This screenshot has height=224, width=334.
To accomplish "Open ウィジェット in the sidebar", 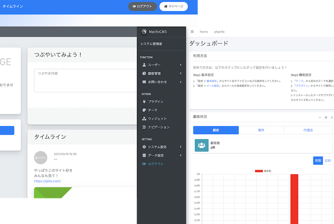I will pyautogui.click(x=157, y=119).
